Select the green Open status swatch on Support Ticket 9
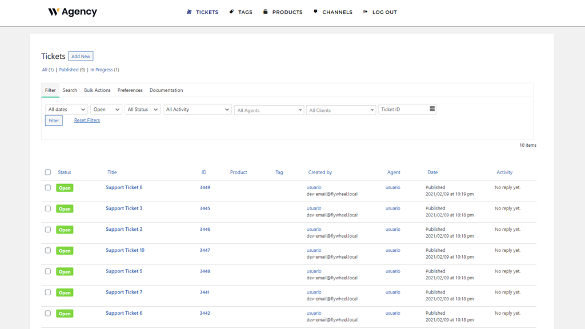 64,271
